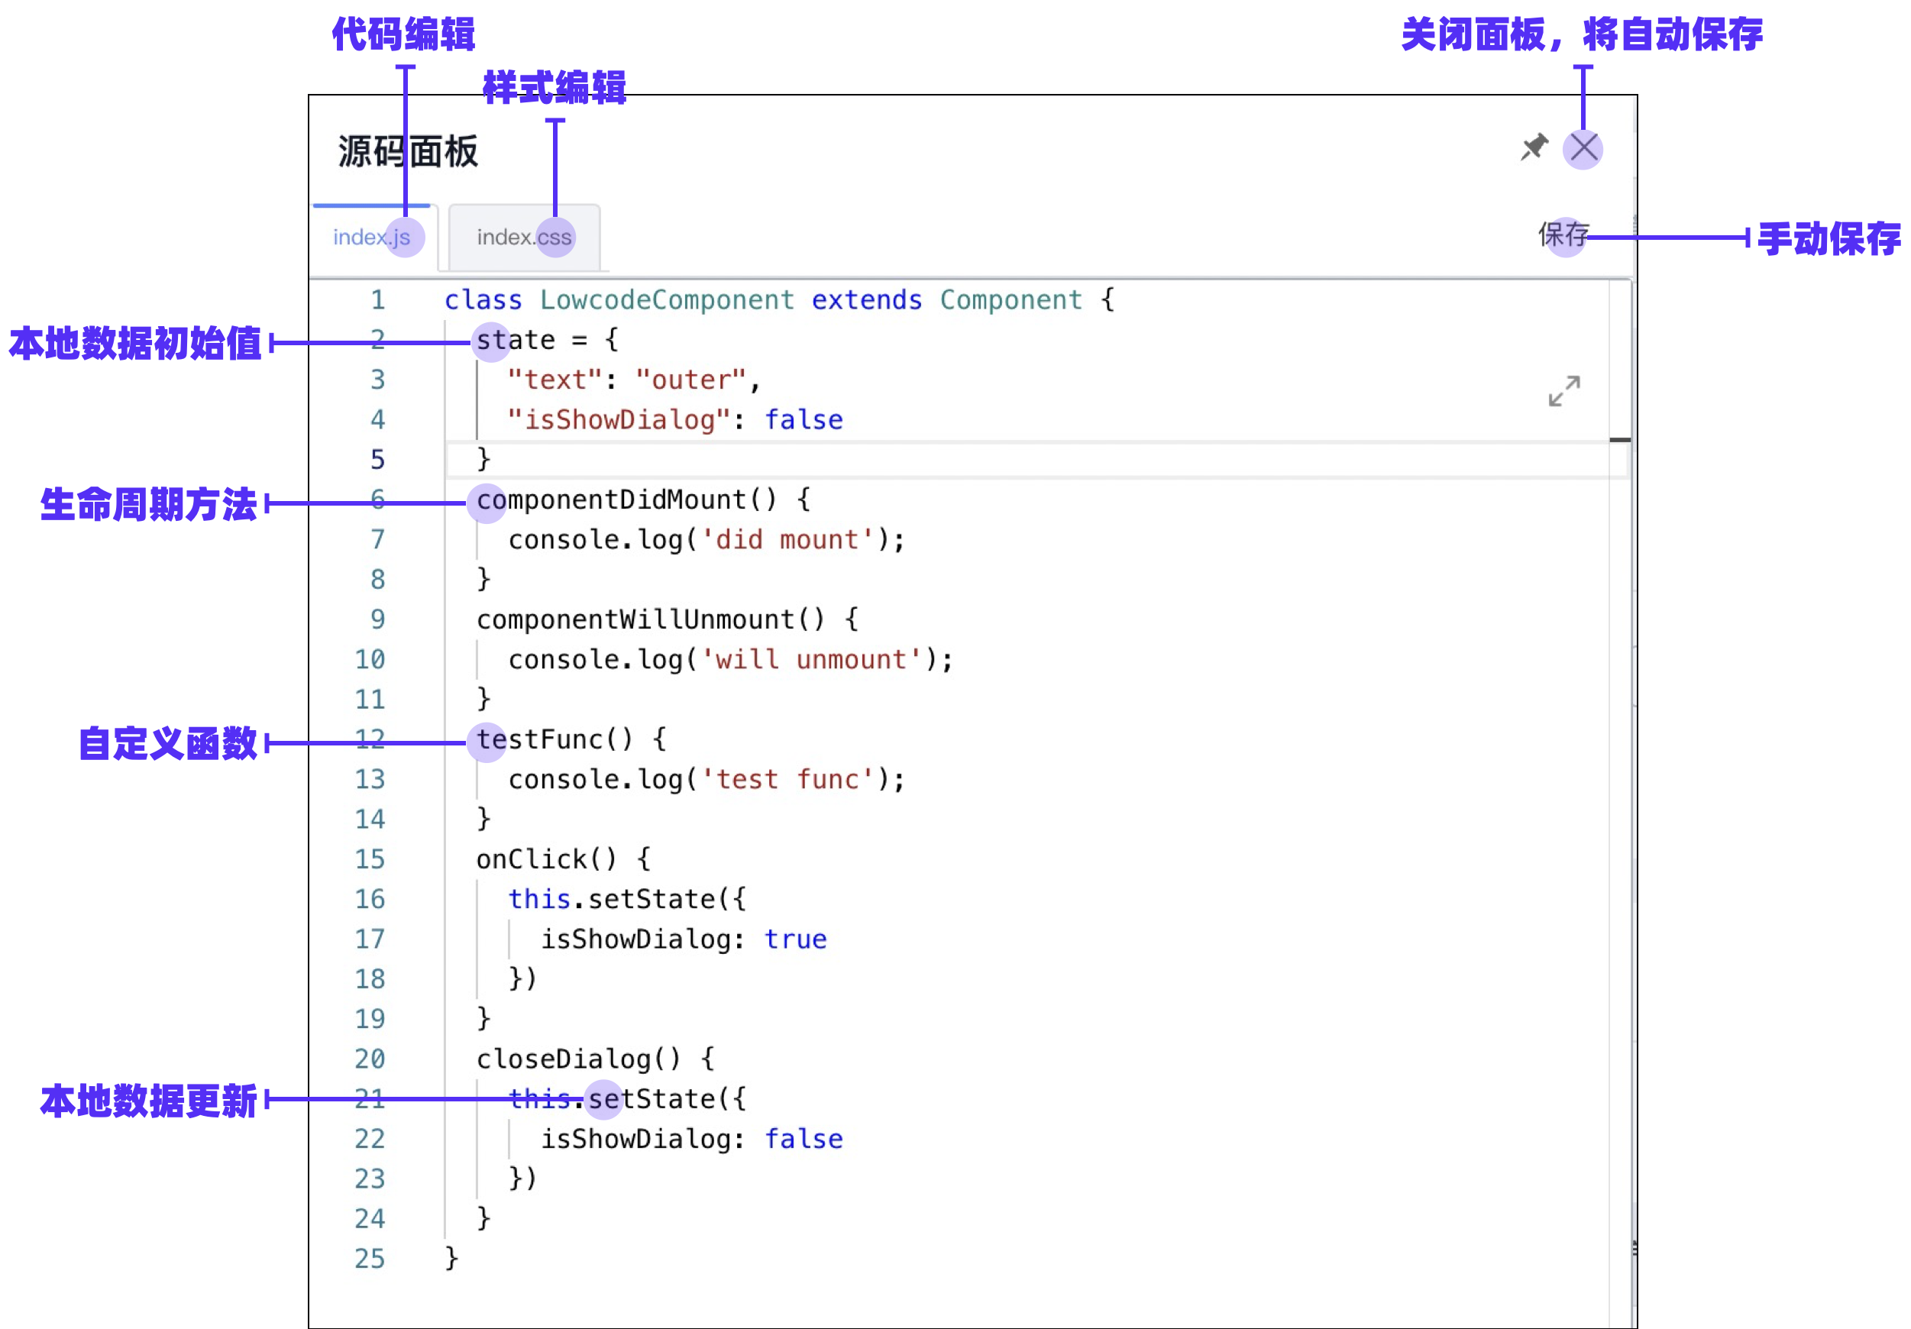Expand editor to fullscreen via arrows icon

click(x=1564, y=390)
